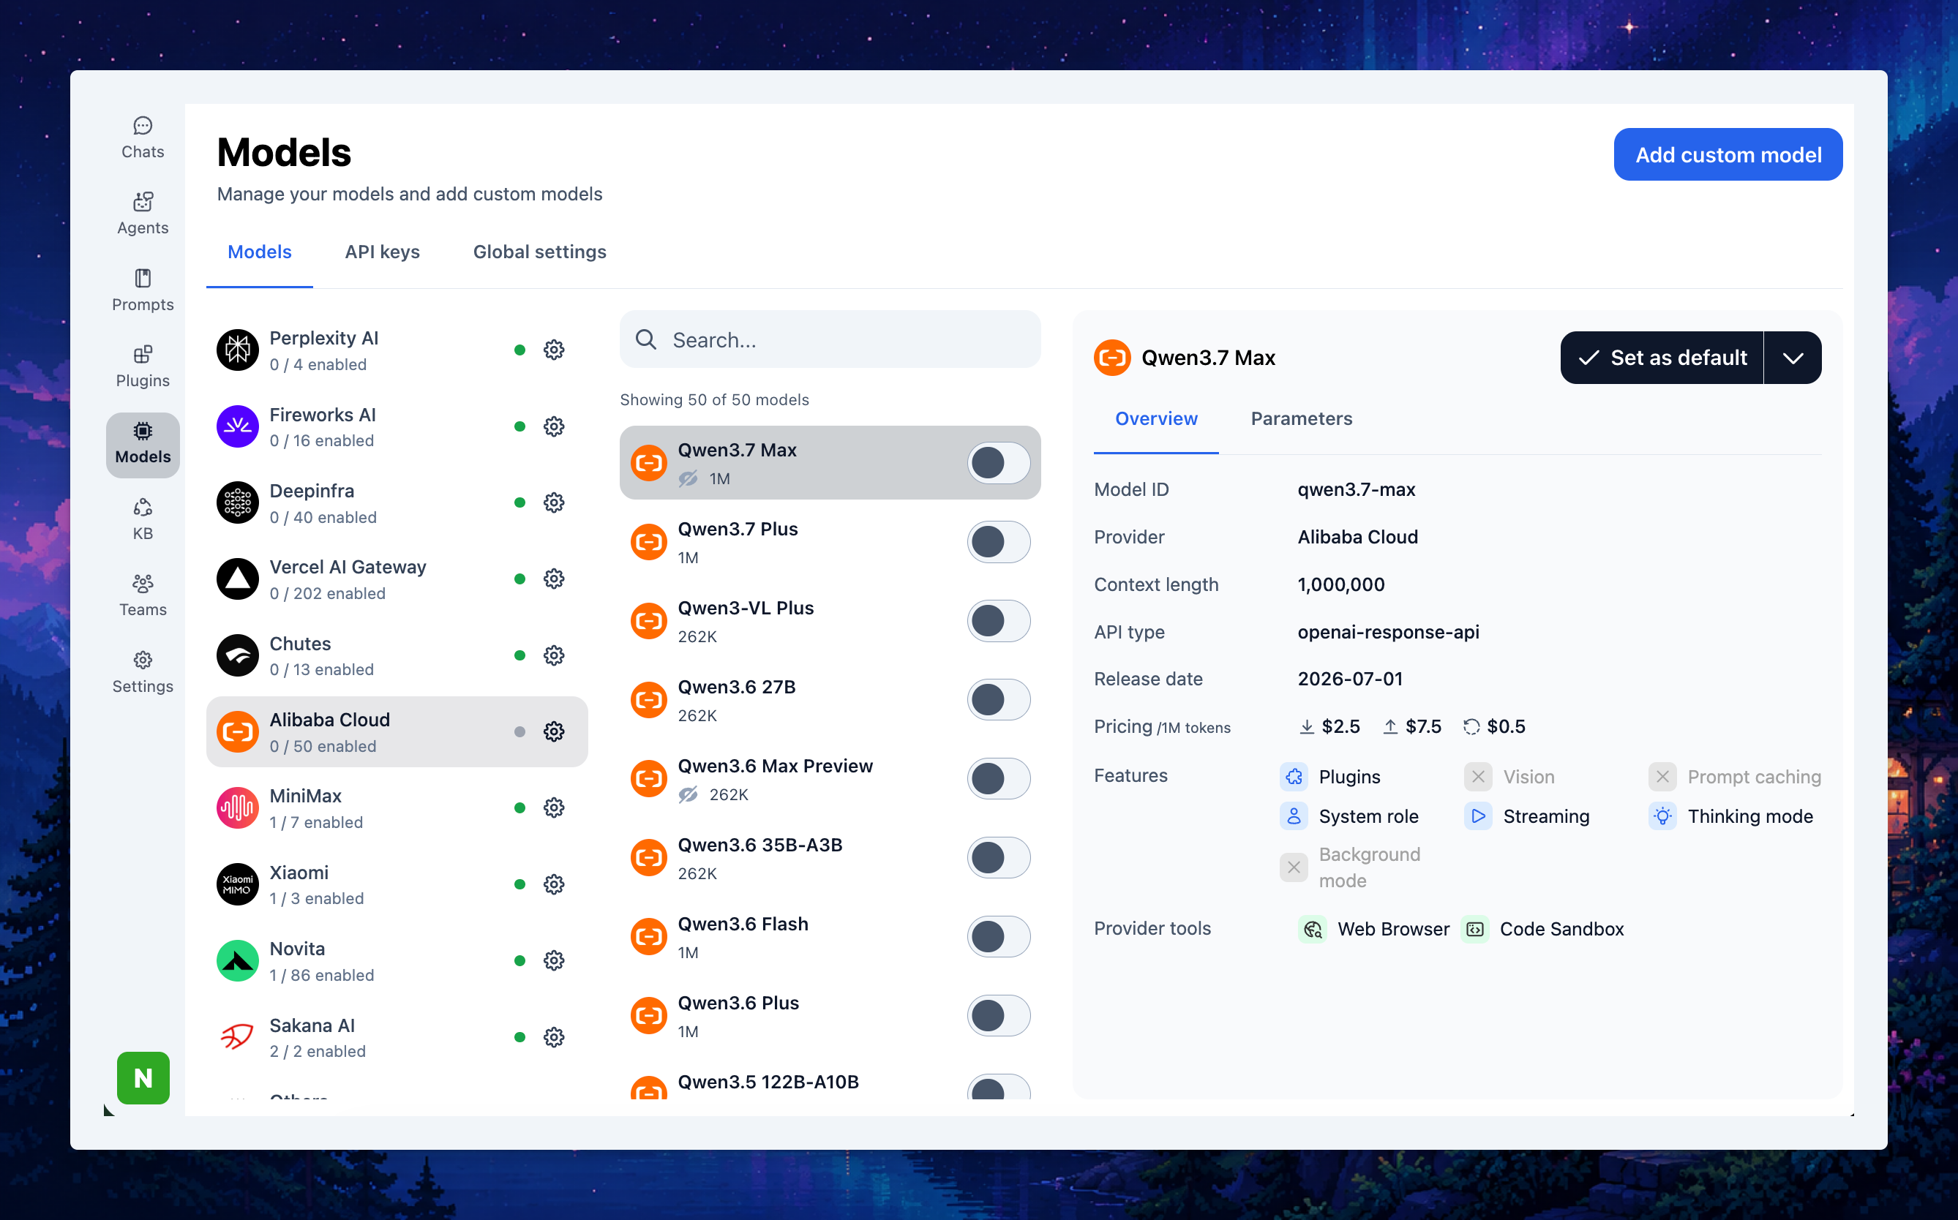Switch to the Models tab

(x=259, y=252)
